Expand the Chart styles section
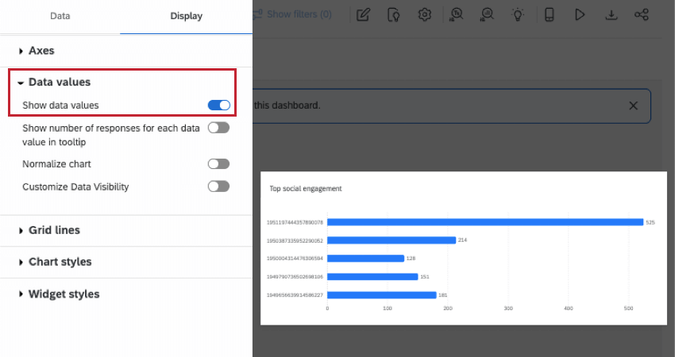The image size is (675, 357). pyautogui.click(x=60, y=262)
